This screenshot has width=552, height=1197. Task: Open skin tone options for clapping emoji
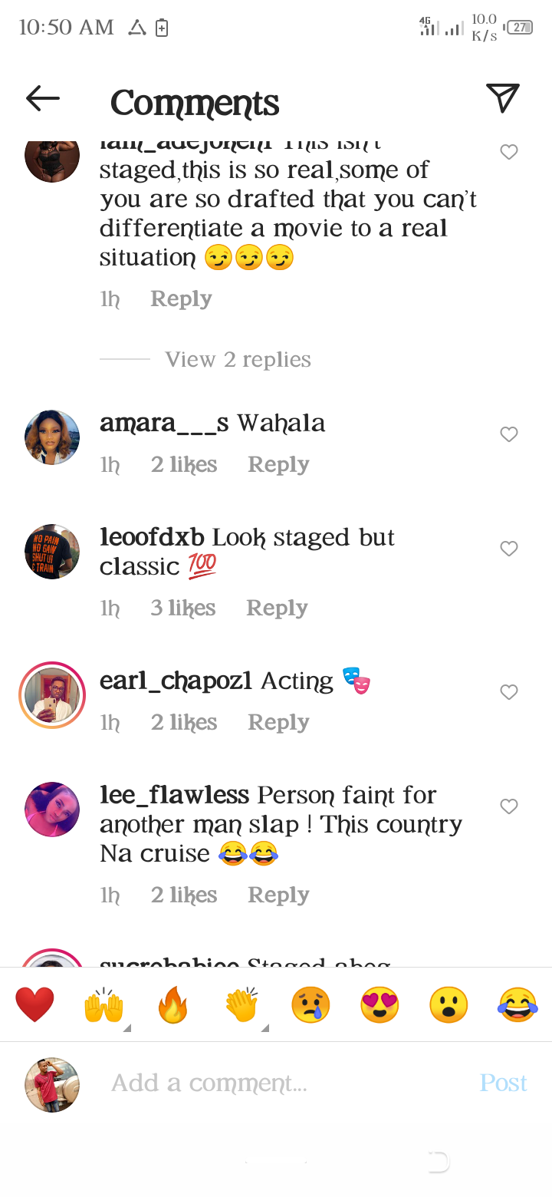[x=265, y=1028]
